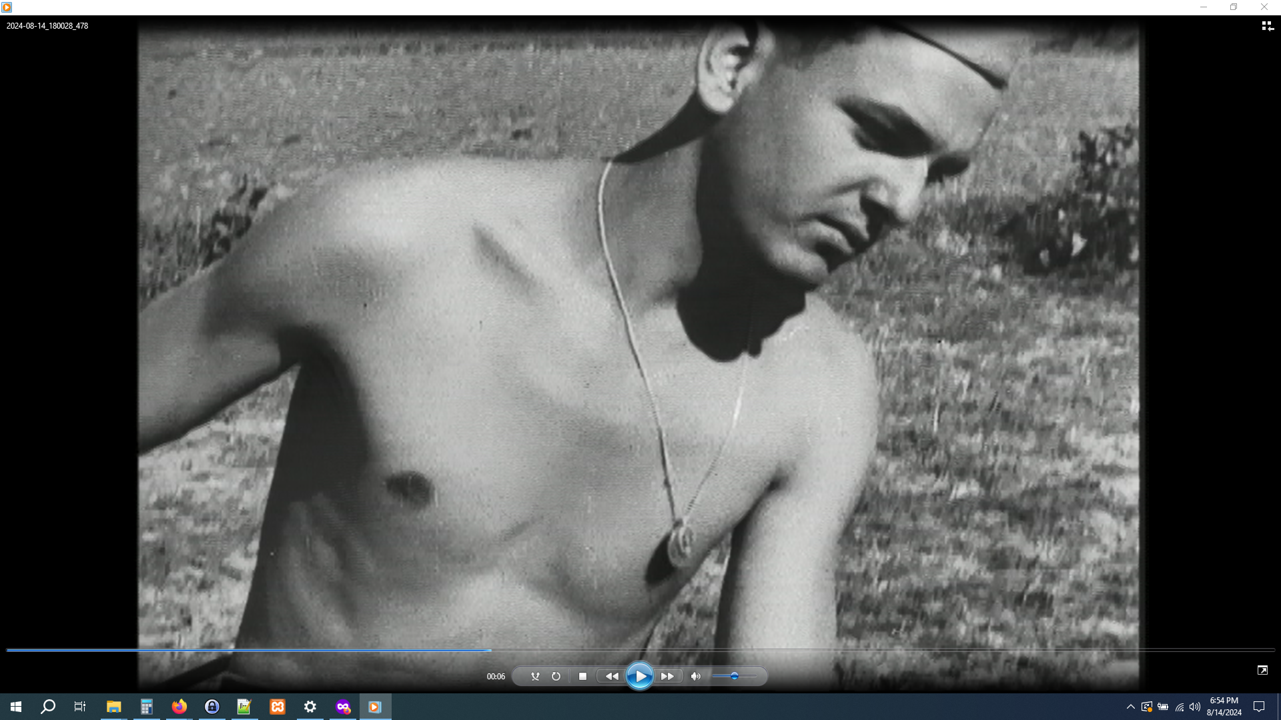Open the green notepad app on taskbar
Viewport: 1281px width, 720px height.
(x=244, y=707)
